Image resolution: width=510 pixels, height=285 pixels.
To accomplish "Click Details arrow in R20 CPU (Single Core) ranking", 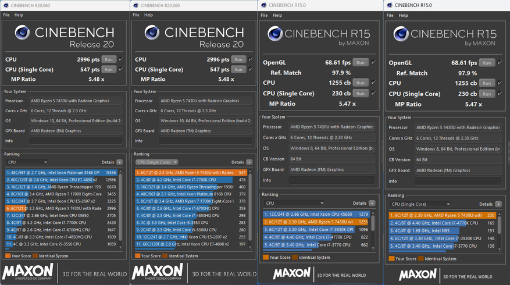I will [x=249, y=162].
